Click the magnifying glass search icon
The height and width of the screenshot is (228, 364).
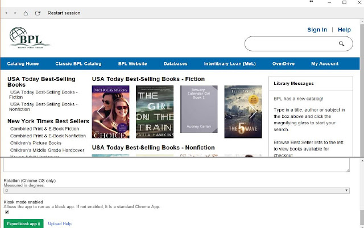[341, 43]
